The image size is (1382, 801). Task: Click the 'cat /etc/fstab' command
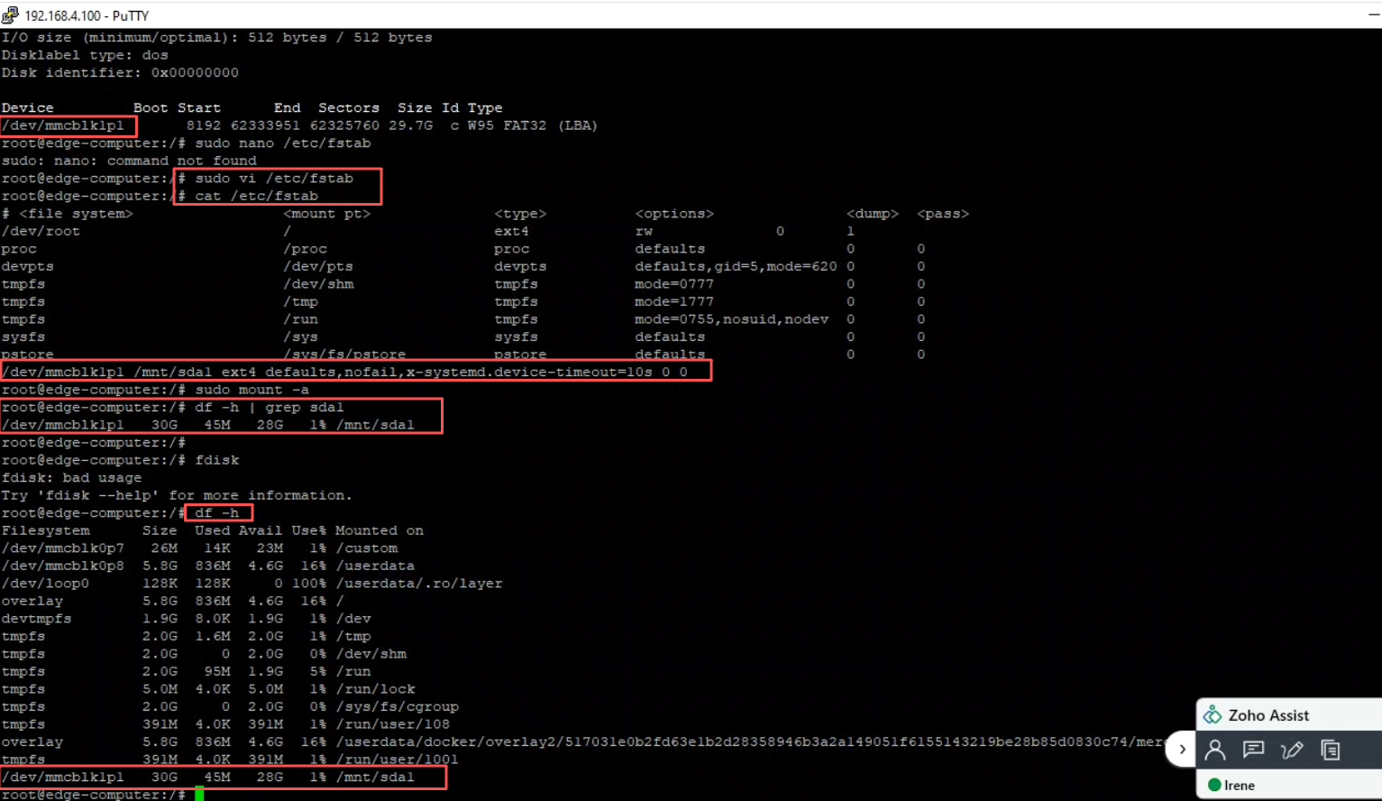[257, 196]
